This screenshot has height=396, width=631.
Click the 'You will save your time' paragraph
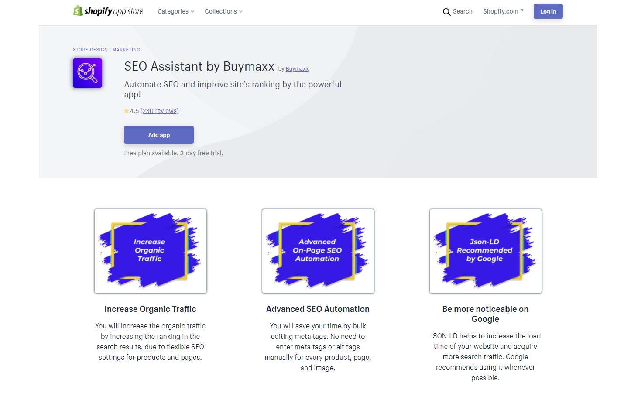[318, 347]
